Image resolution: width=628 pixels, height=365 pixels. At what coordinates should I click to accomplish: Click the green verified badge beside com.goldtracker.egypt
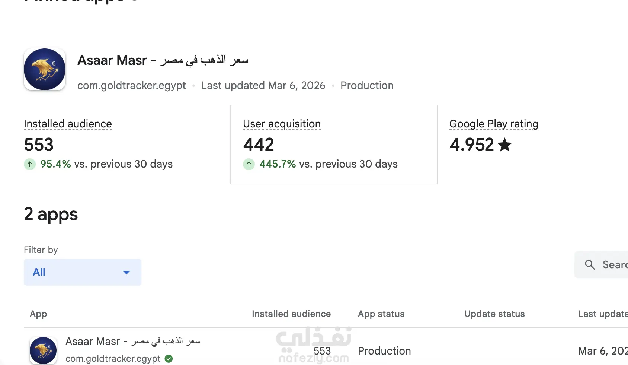169,359
